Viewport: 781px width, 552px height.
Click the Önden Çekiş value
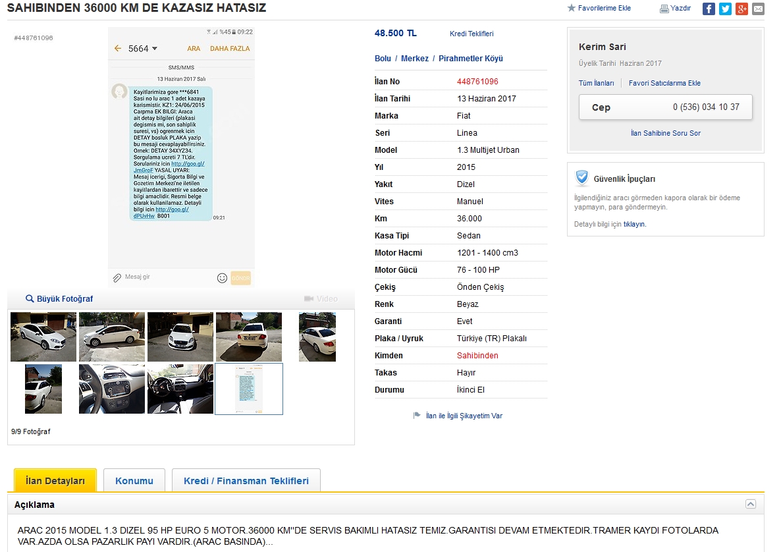click(481, 287)
